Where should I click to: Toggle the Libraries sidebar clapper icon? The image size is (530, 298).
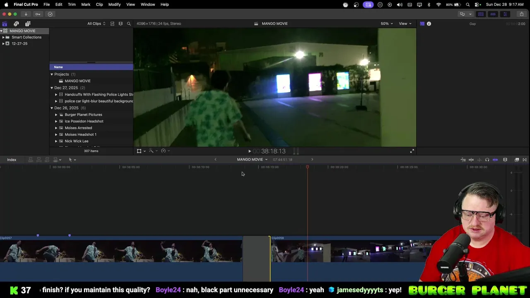click(x=5, y=24)
